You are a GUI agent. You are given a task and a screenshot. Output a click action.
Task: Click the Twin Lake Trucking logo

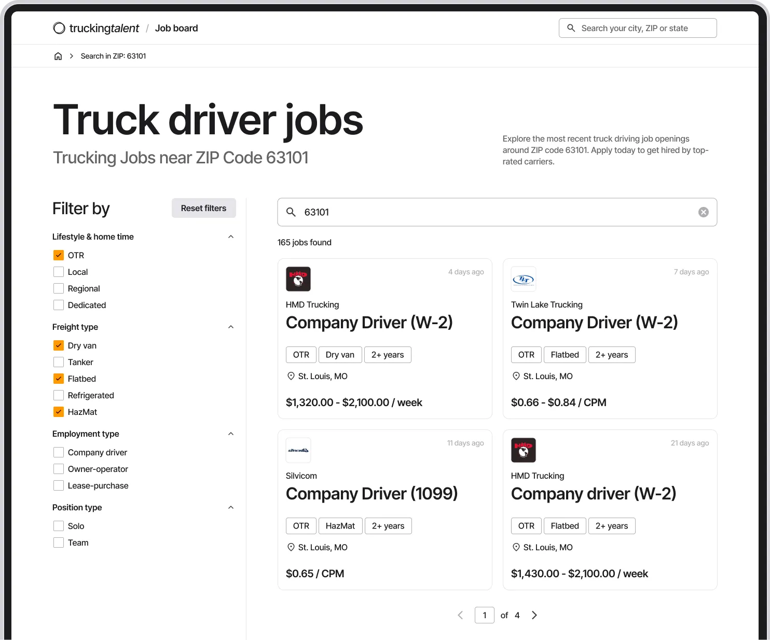pyautogui.click(x=523, y=279)
